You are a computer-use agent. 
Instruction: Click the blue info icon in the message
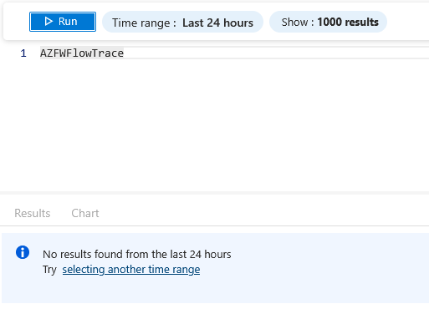tap(23, 252)
